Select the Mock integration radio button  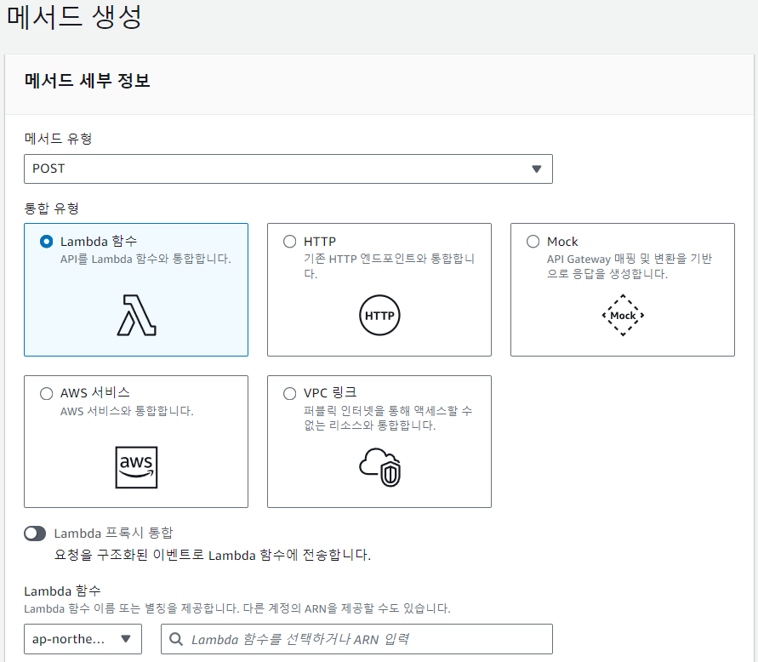point(533,242)
